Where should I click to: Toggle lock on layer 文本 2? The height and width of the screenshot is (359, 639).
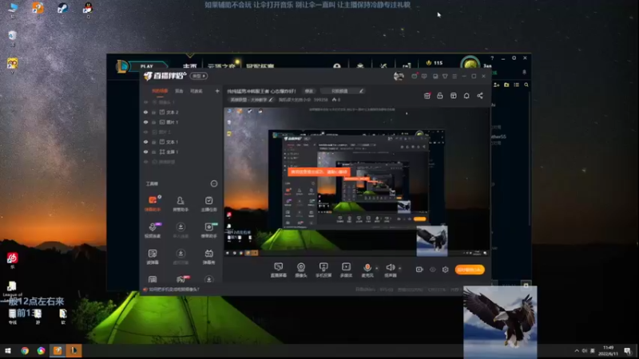(153, 112)
